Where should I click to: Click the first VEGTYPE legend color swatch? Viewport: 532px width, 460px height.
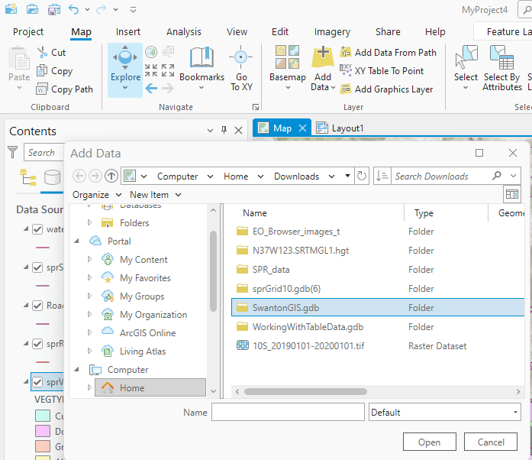pyautogui.click(x=42, y=416)
